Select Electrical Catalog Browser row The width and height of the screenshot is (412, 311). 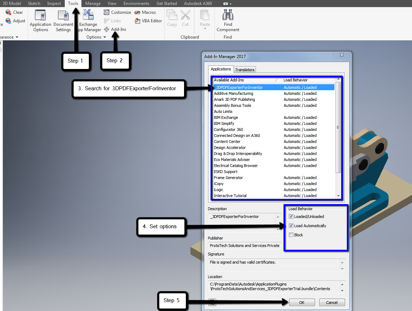pyautogui.click(x=273, y=166)
